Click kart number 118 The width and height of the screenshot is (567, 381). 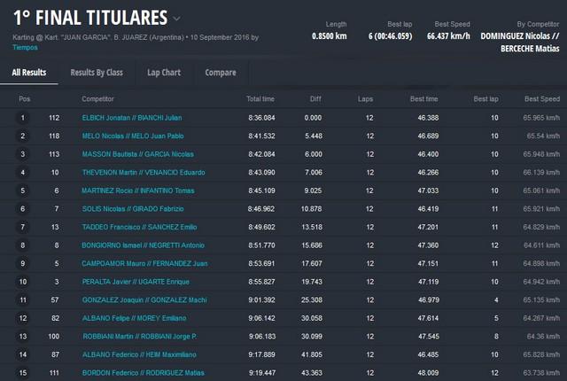pos(54,136)
